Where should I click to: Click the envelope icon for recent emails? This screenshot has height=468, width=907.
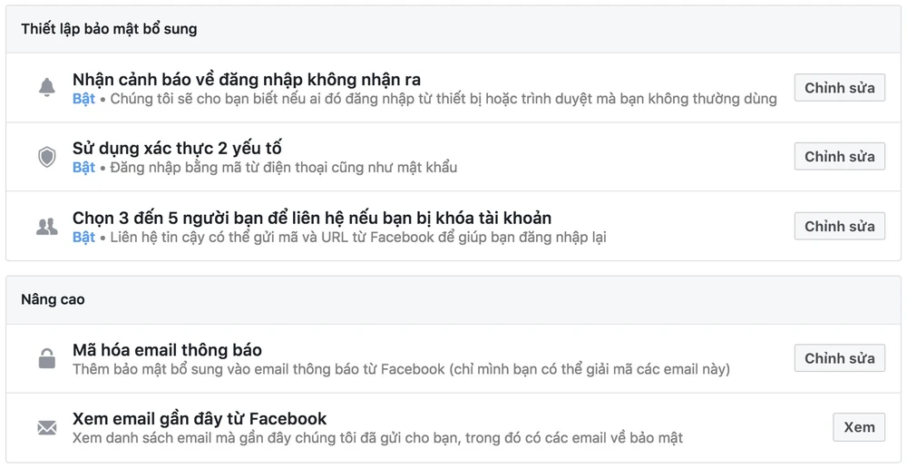click(x=46, y=427)
